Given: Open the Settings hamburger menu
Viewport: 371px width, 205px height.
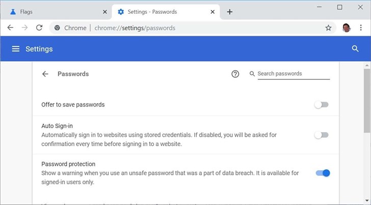Looking at the screenshot, I should click(x=16, y=49).
